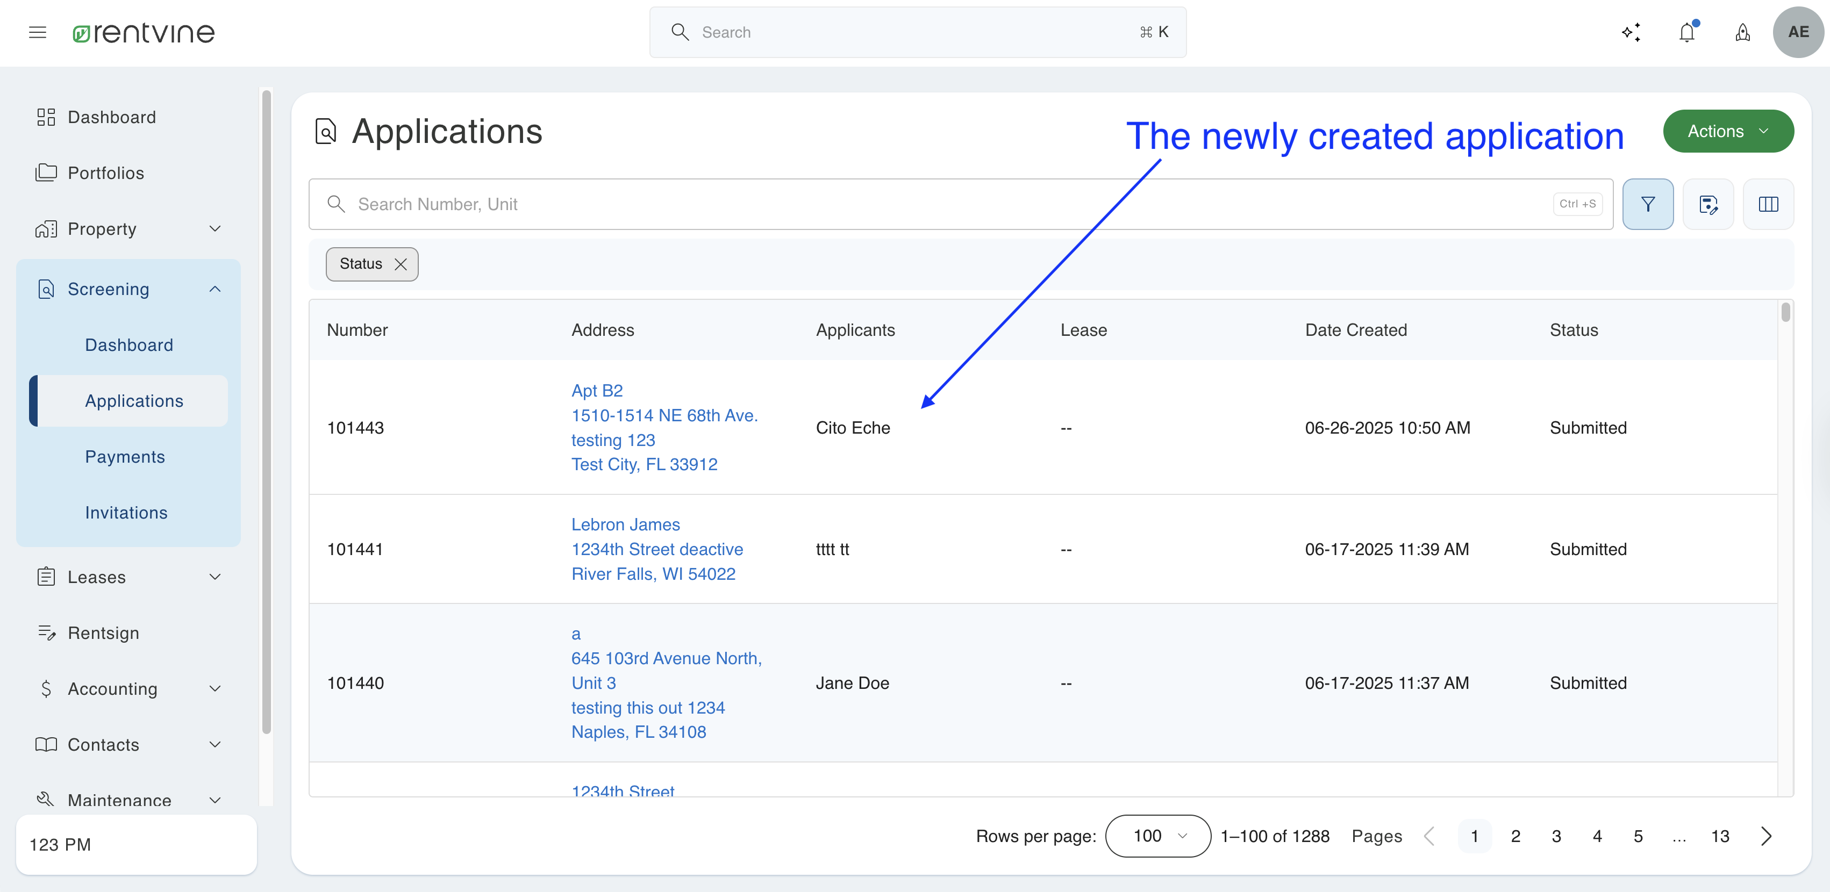Click application number 101443
The width and height of the screenshot is (1830, 892).
[355, 428]
